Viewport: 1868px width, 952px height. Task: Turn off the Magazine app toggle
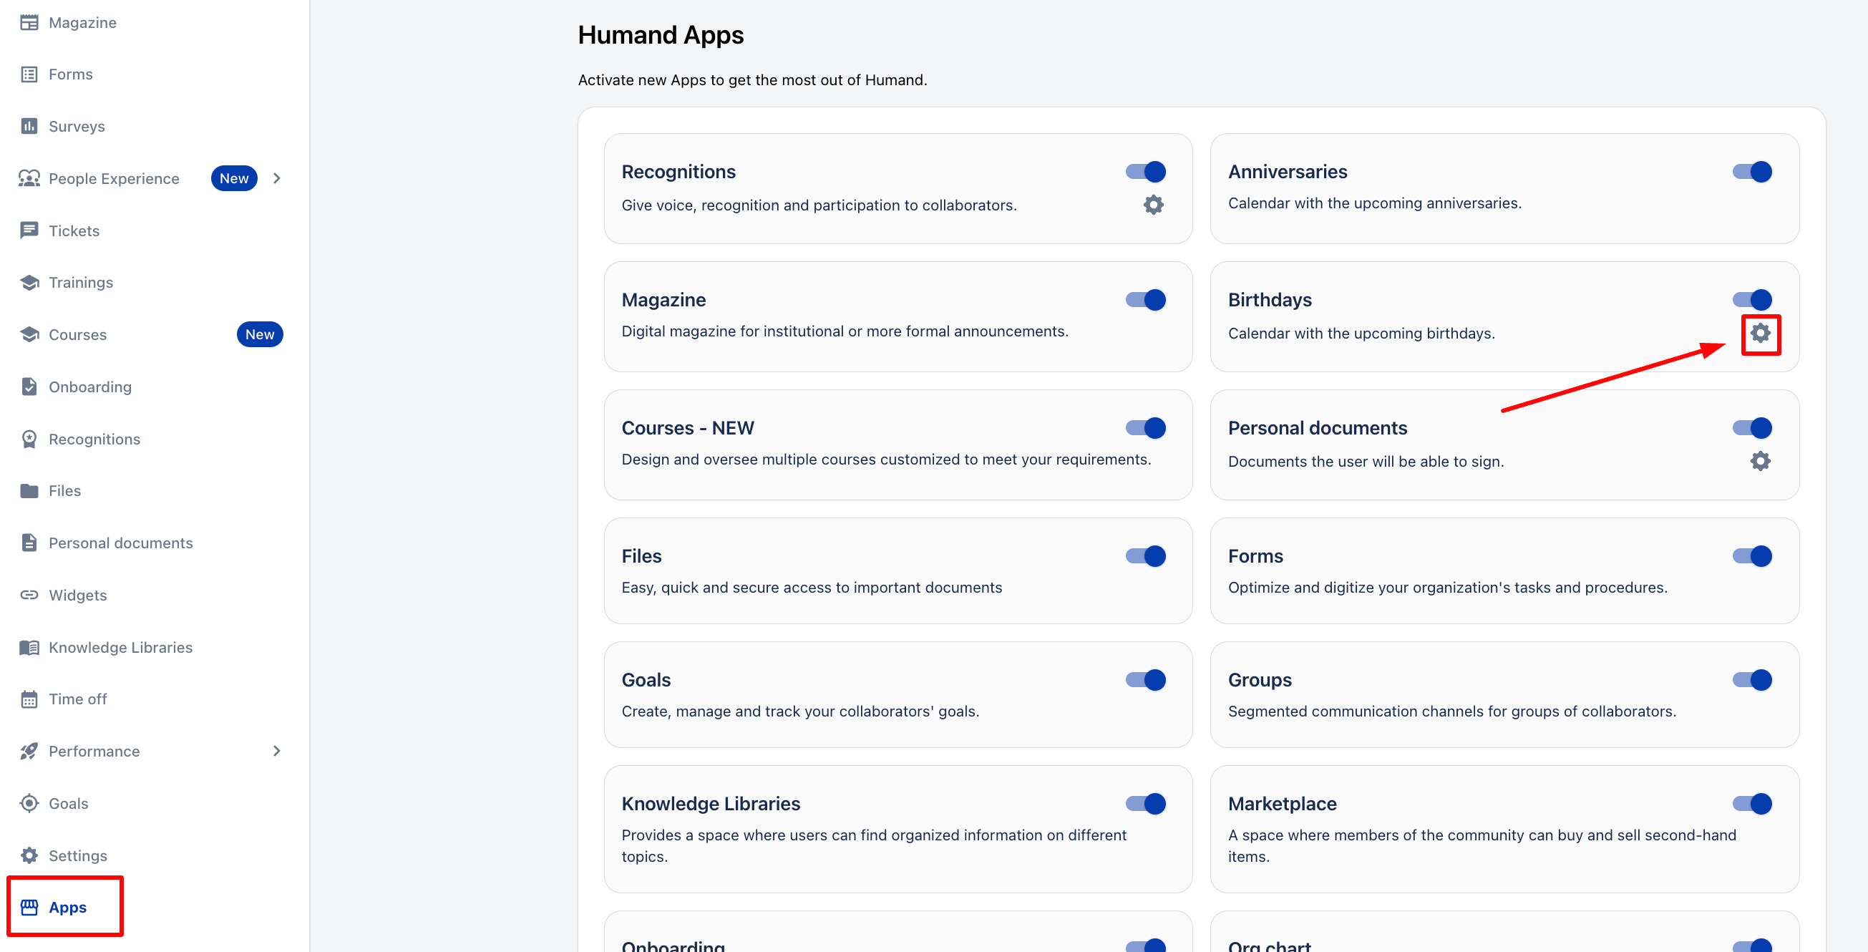1145,299
